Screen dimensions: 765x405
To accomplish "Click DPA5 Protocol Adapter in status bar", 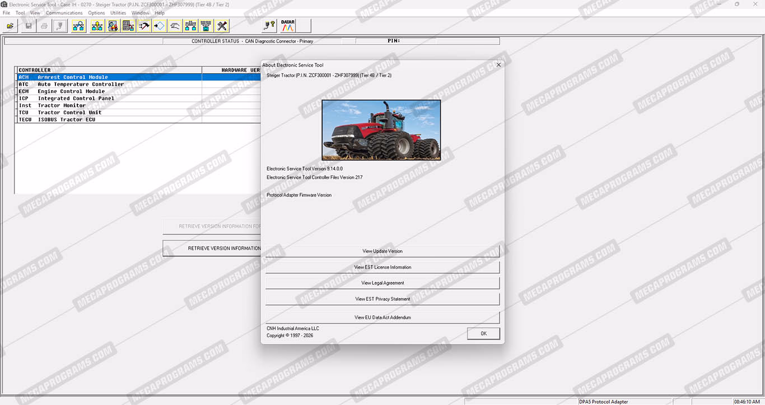I will point(604,402).
